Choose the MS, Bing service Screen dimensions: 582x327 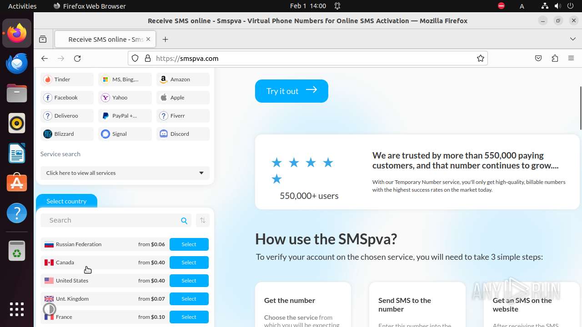[125, 79]
